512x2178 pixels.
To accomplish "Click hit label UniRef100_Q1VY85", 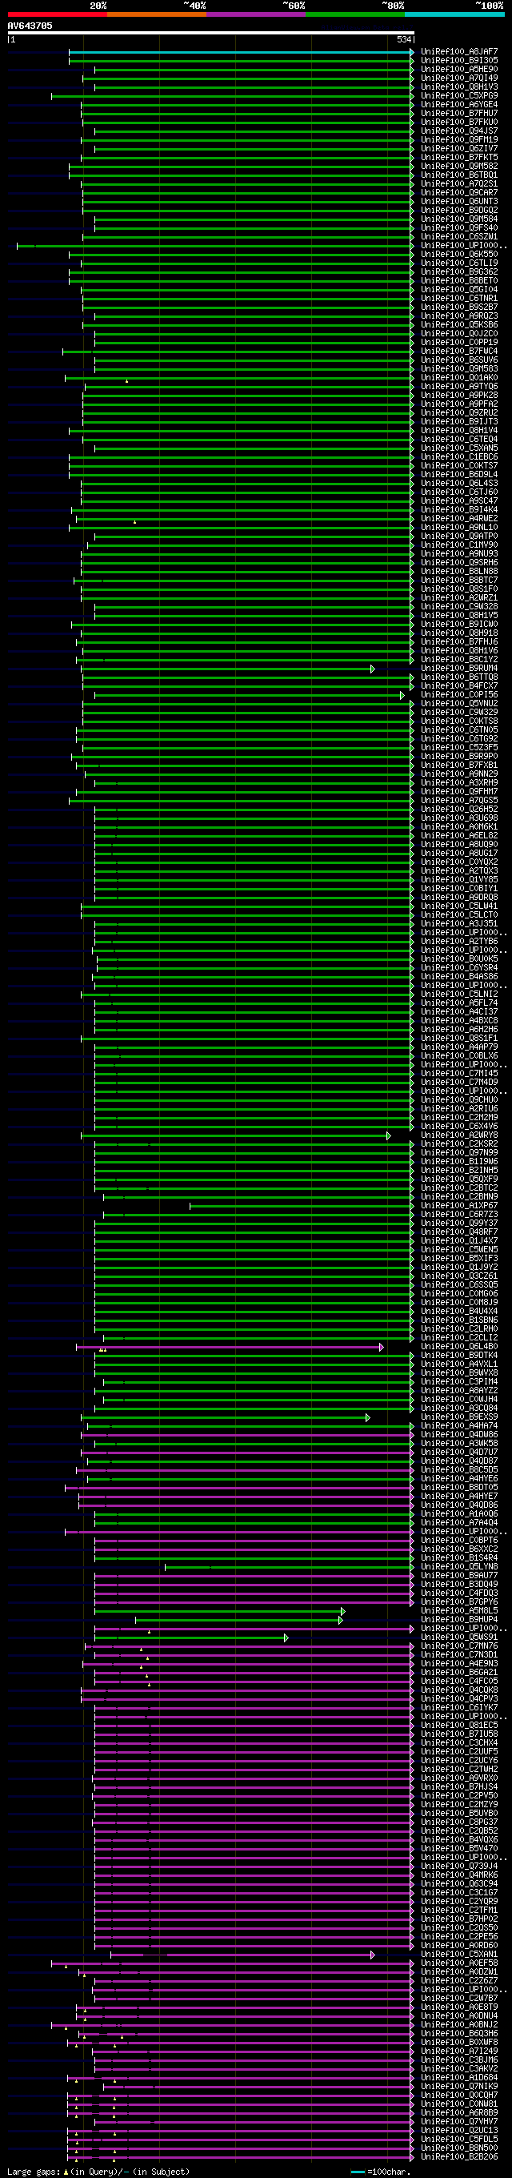I will tap(458, 880).
